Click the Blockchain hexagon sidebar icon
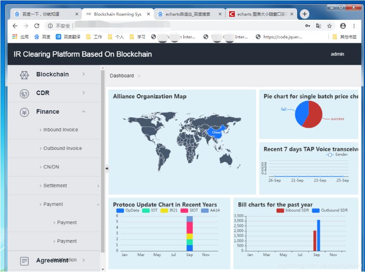Screen dimensions: 365x272 (24, 75)
